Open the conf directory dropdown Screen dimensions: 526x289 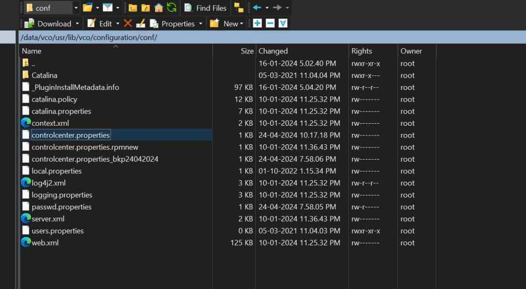(x=76, y=8)
